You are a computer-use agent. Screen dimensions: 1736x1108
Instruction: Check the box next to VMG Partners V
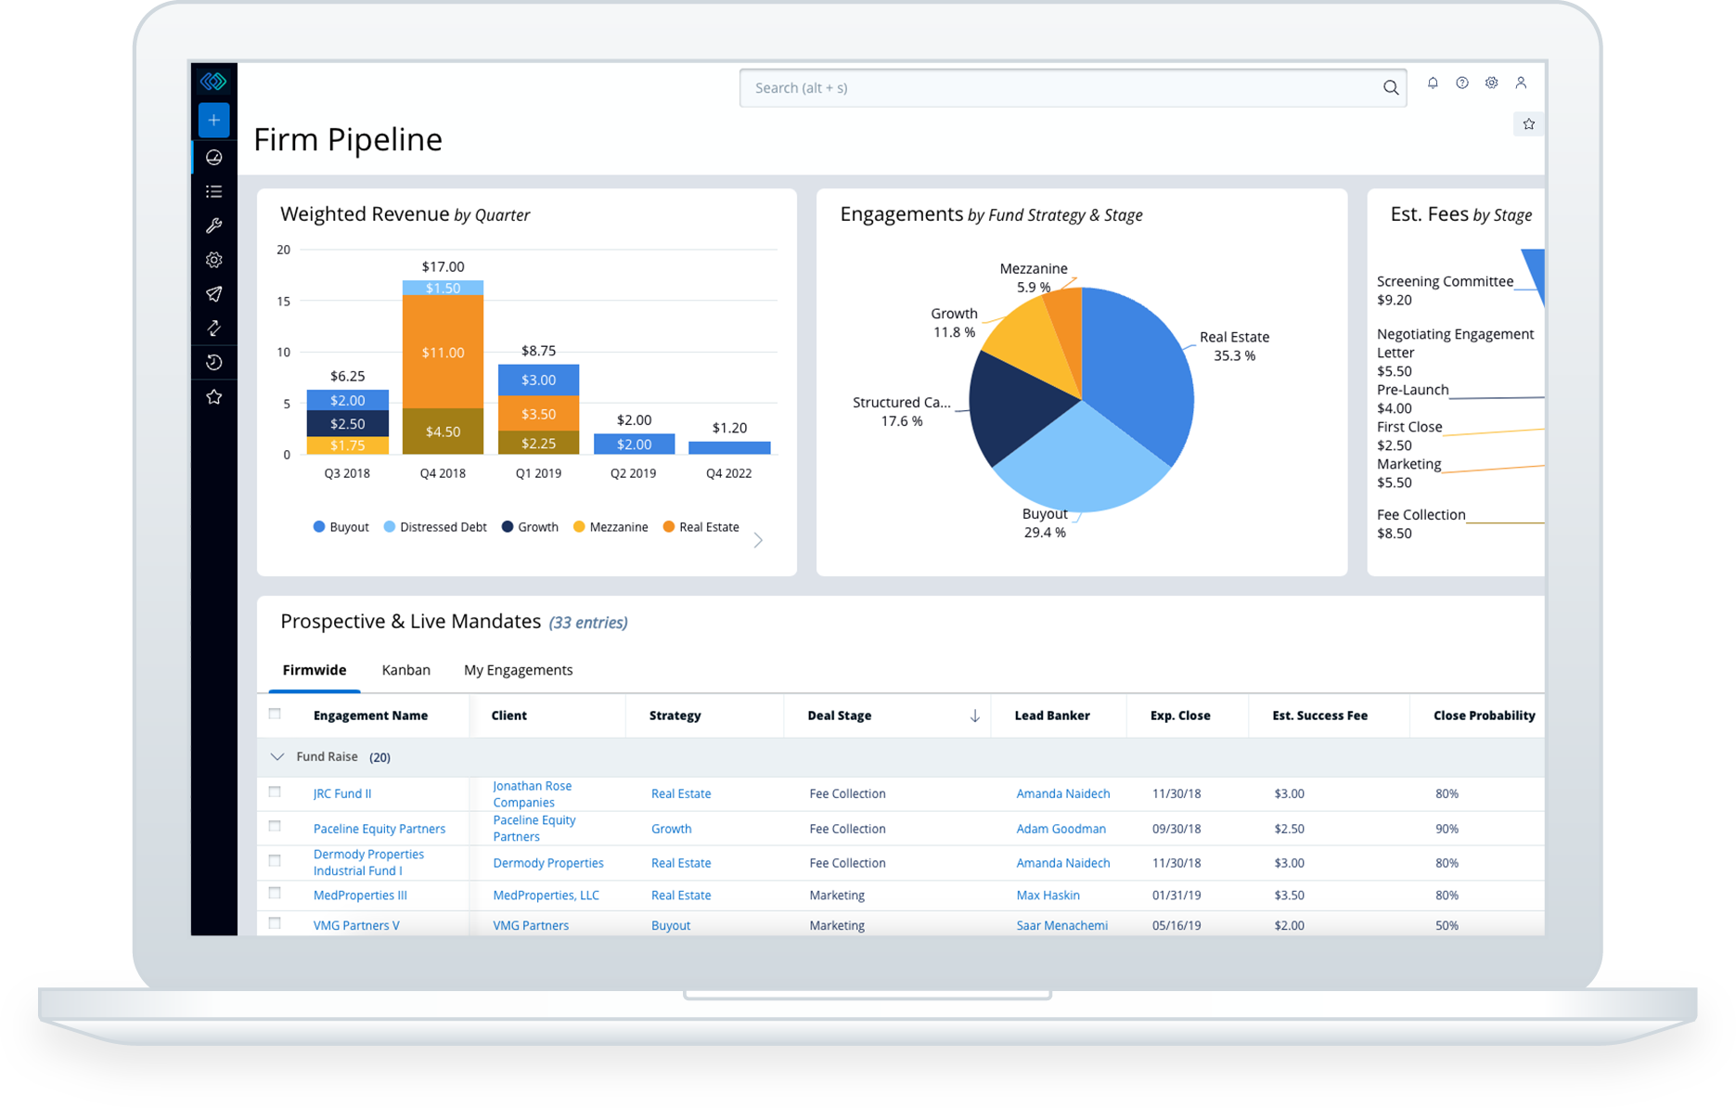click(275, 923)
